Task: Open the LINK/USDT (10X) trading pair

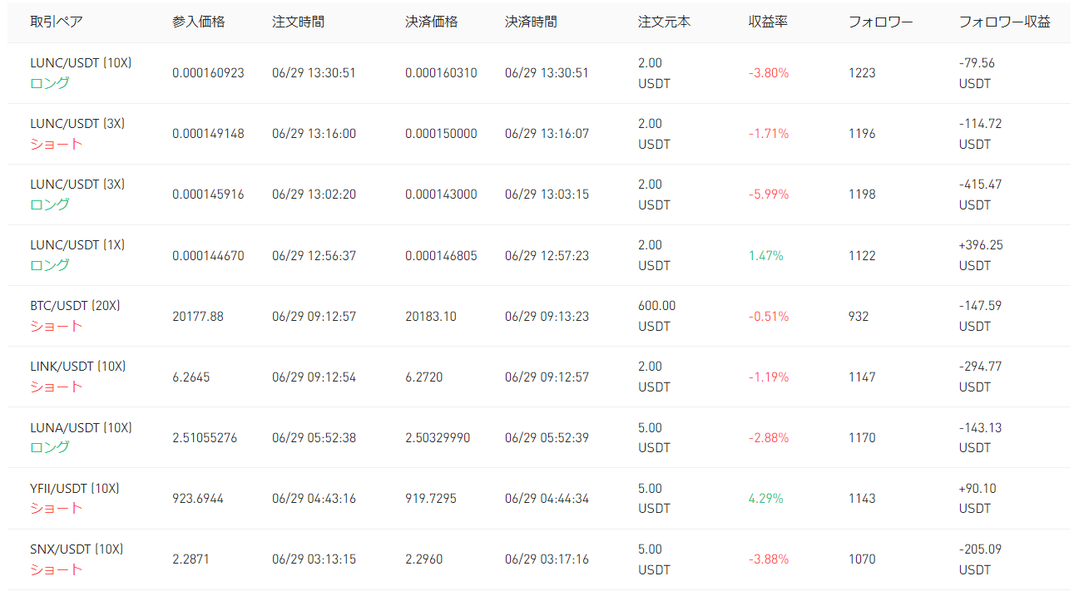Action: click(x=77, y=367)
